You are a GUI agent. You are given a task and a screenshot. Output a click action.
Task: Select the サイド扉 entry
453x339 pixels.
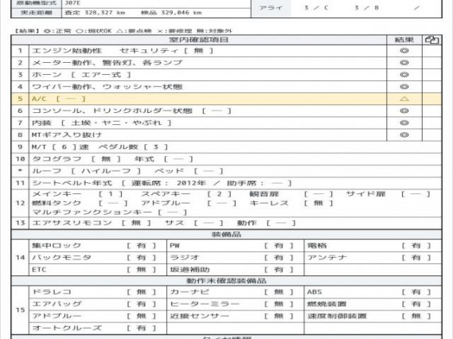point(389,194)
